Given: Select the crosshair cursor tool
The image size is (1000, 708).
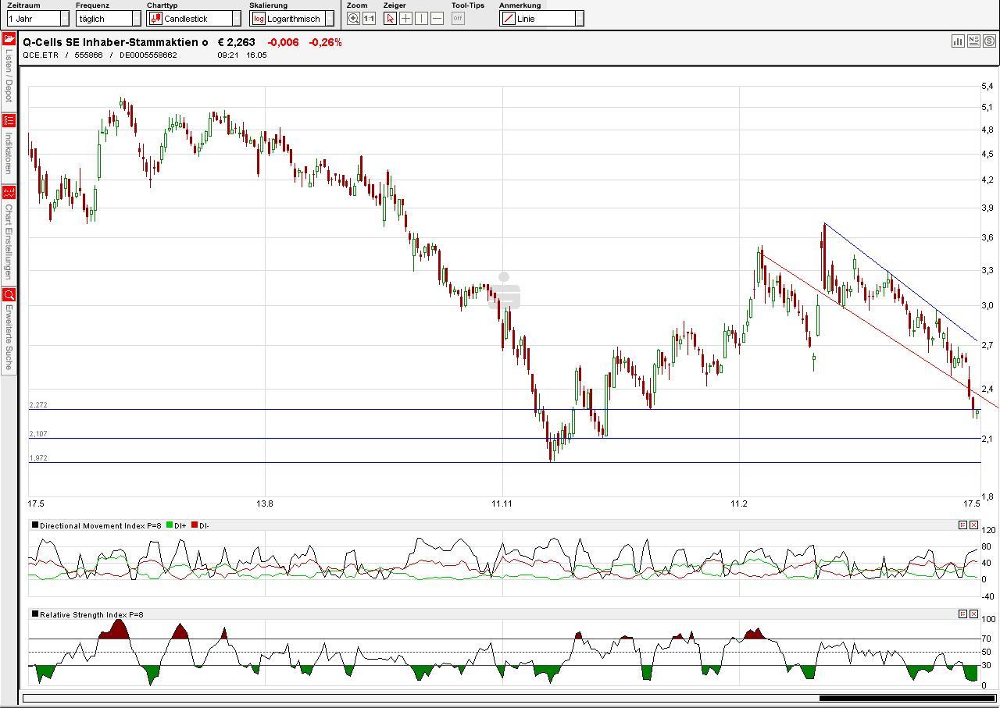Looking at the screenshot, I should [406, 19].
